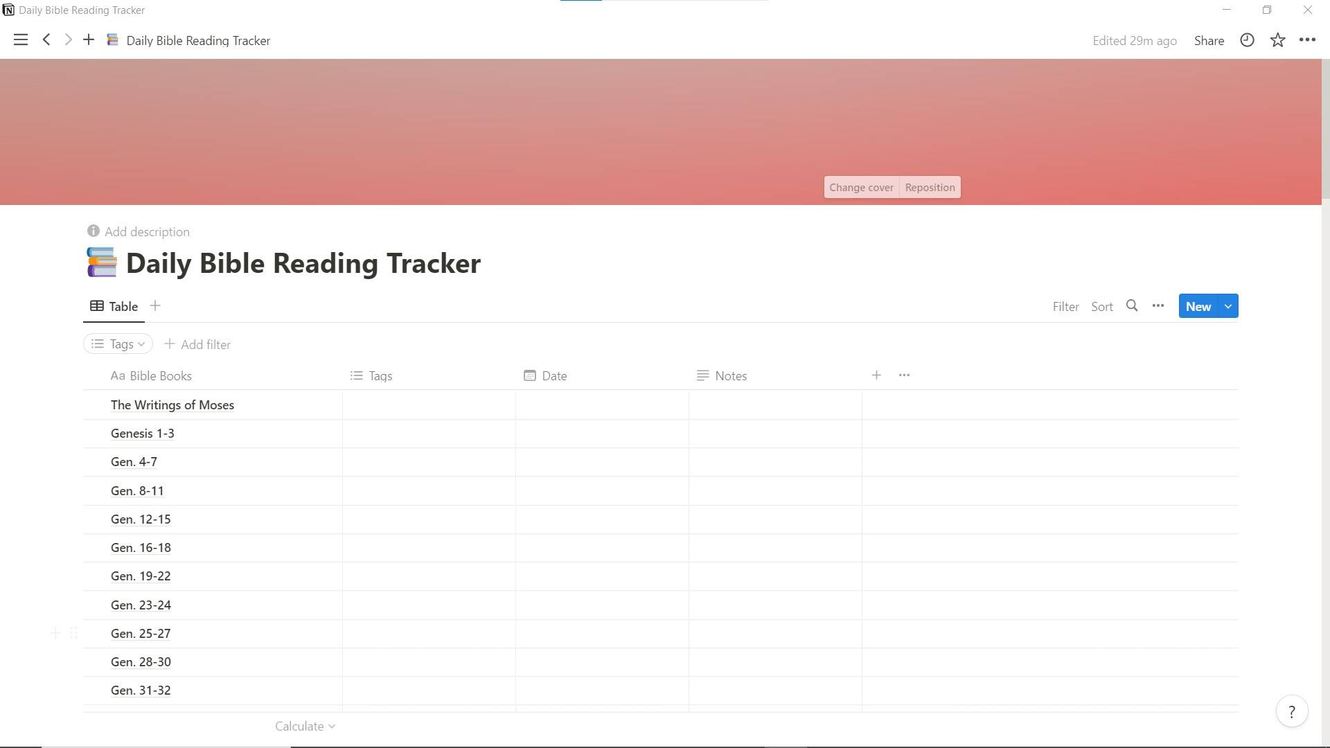The height and width of the screenshot is (748, 1330).
Task: Click the Share button
Action: (x=1209, y=40)
